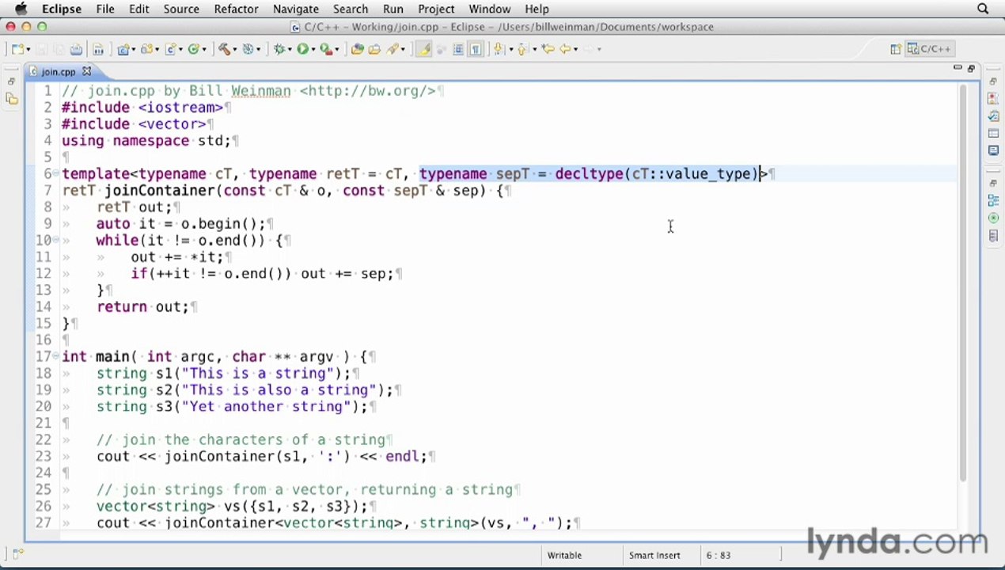Open the Search dropdown arrow
1005x570 pixels.
(403, 49)
